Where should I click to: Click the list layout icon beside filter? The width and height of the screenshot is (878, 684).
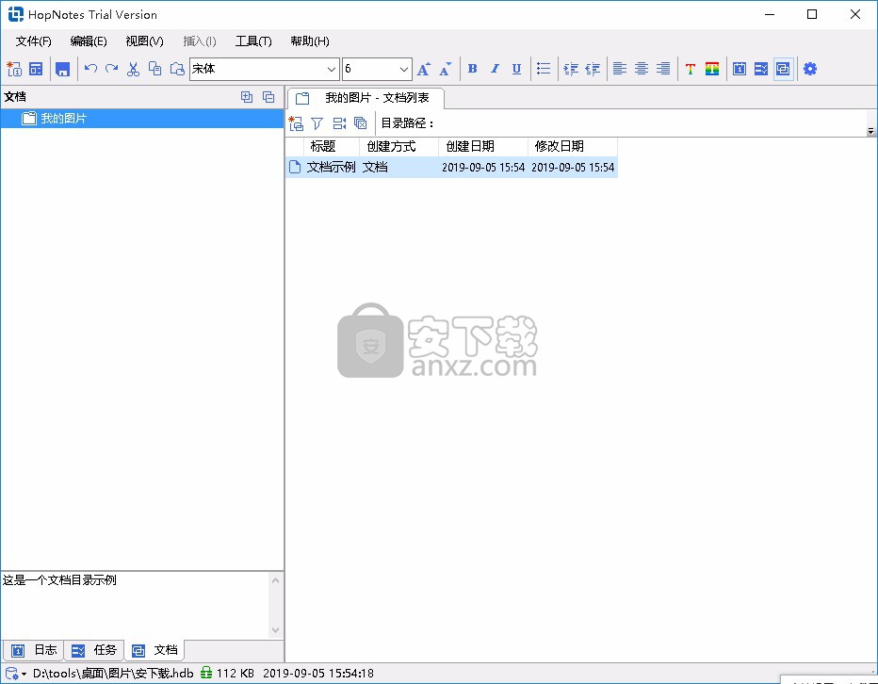[x=339, y=123]
